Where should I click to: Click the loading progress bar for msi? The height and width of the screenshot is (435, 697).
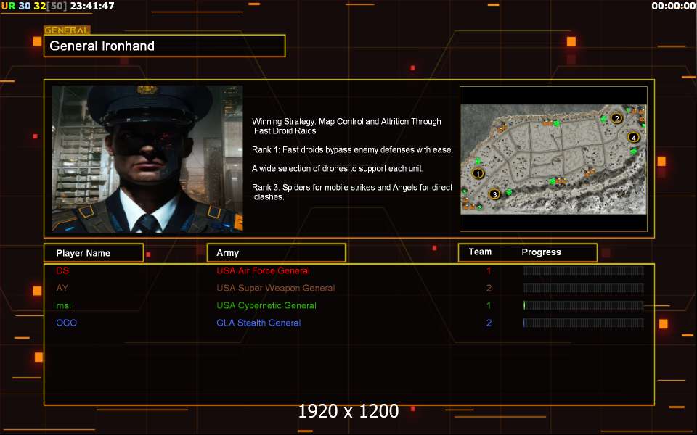(583, 305)
